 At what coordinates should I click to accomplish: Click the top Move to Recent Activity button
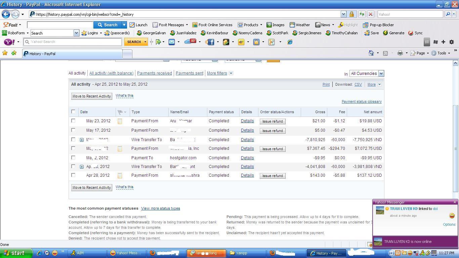pos(92,96)
